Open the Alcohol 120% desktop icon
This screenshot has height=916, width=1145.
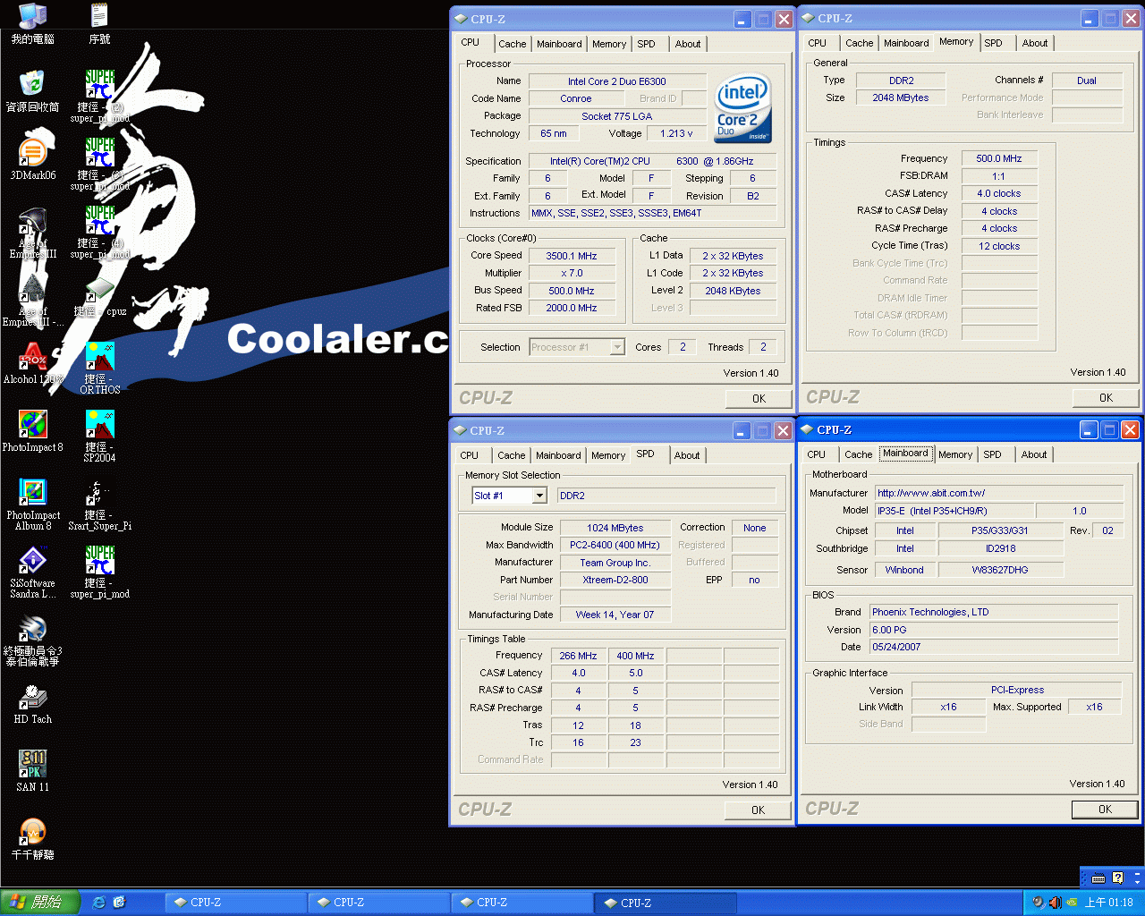32,363
